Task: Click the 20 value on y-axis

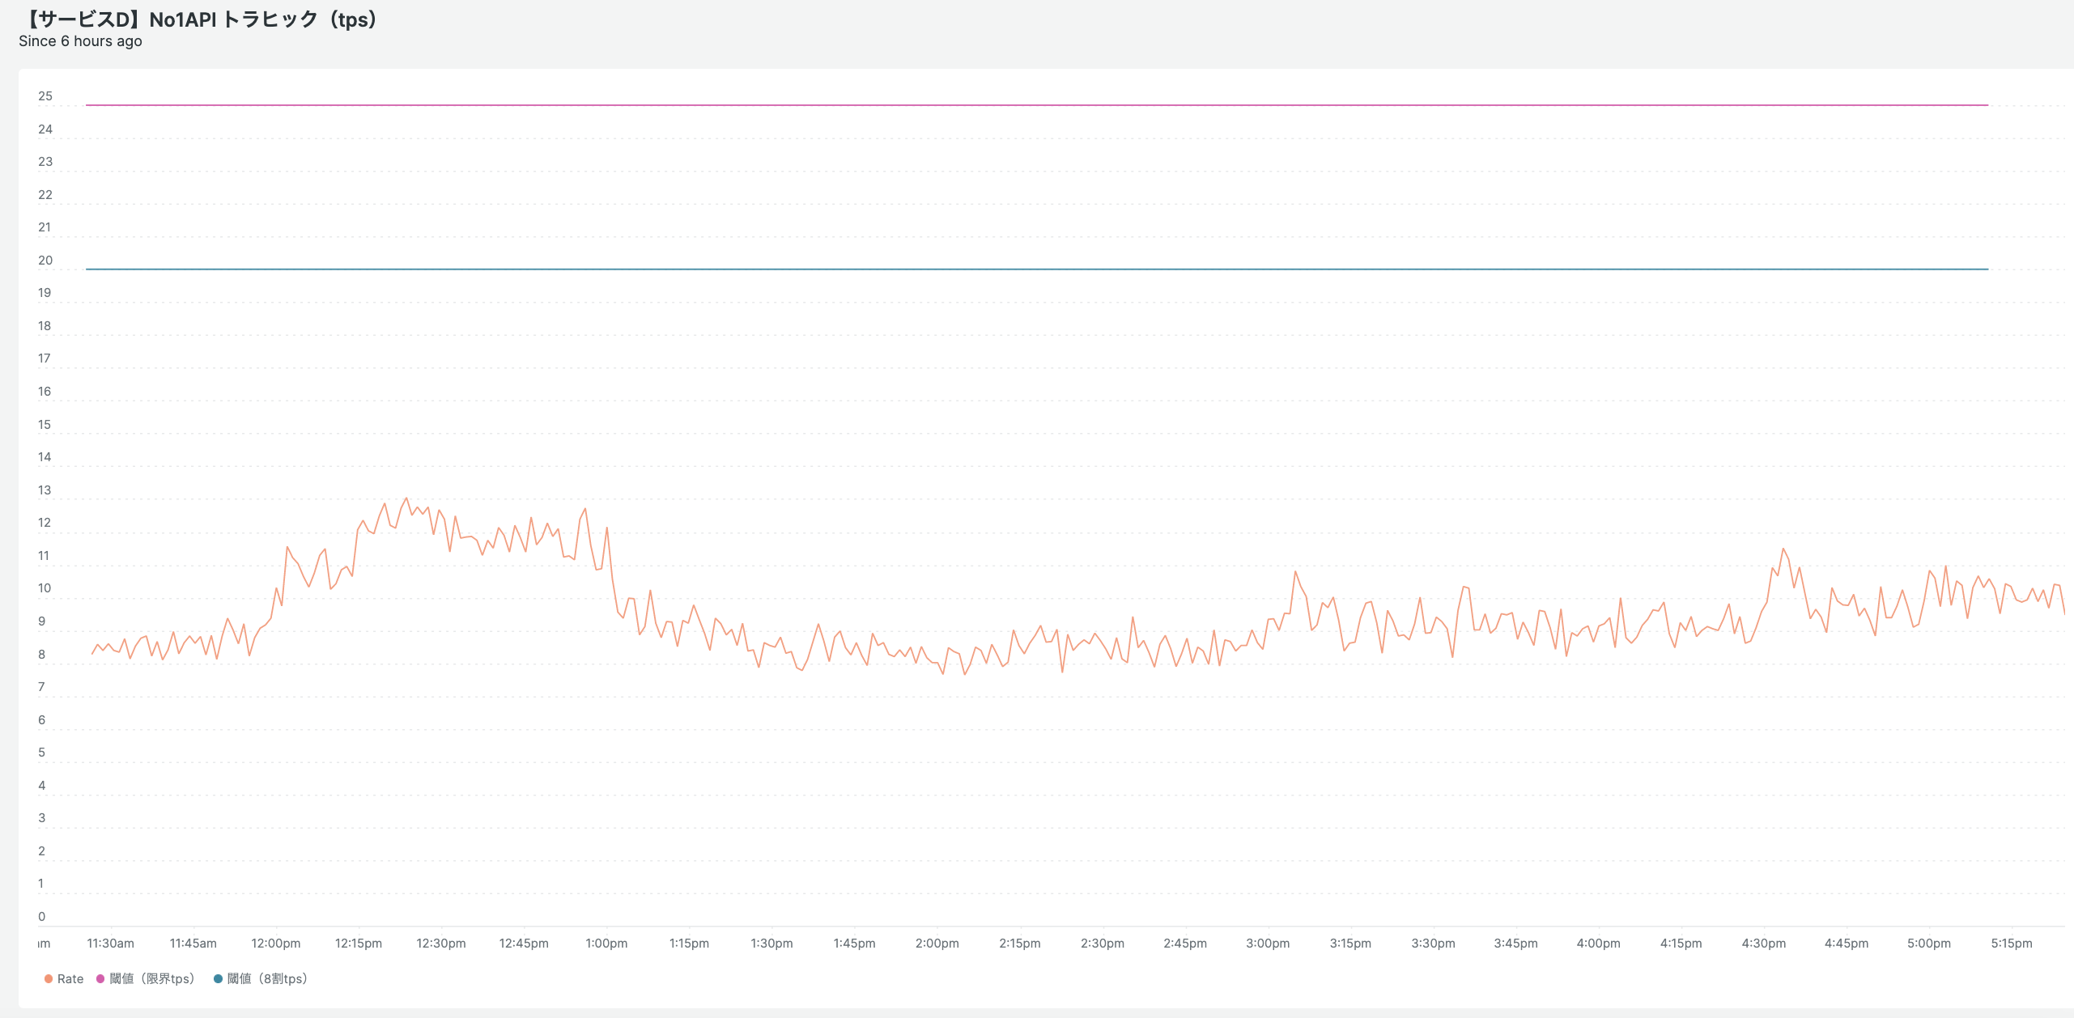Action: [45, 261]
